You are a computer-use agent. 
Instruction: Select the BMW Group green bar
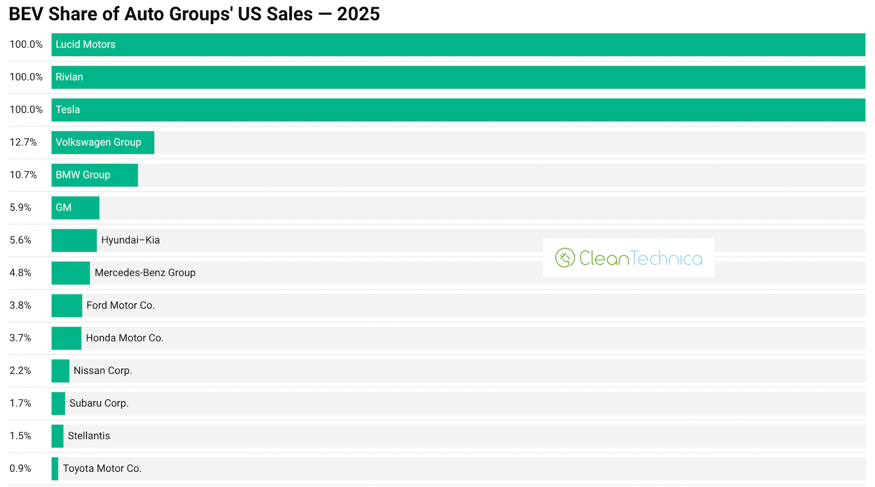click(x=95, y=175)
